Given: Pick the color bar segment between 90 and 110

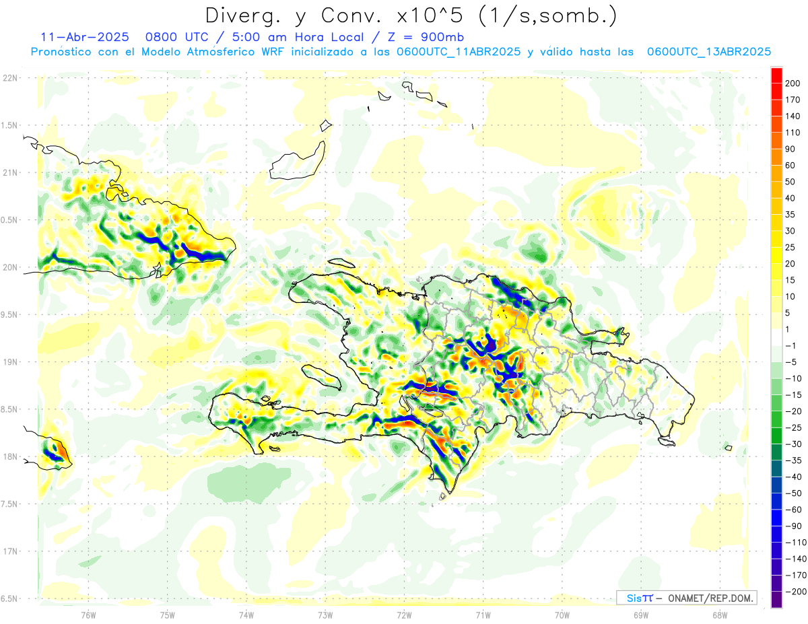Looking at the screenshot, I should [x=777, y=141].
